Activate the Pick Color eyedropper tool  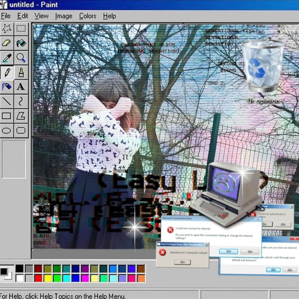pos(7,57)
